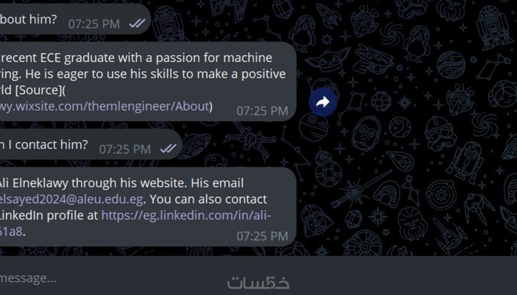Click the timestamp on the wixsite link message

[x=262, y=111]
